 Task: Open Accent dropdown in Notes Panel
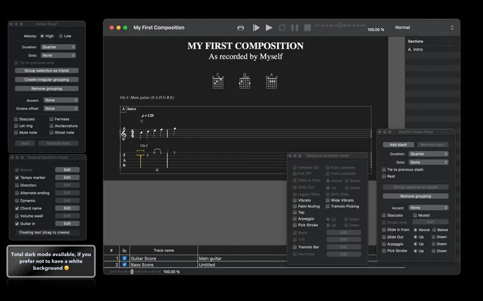point(61,100)
